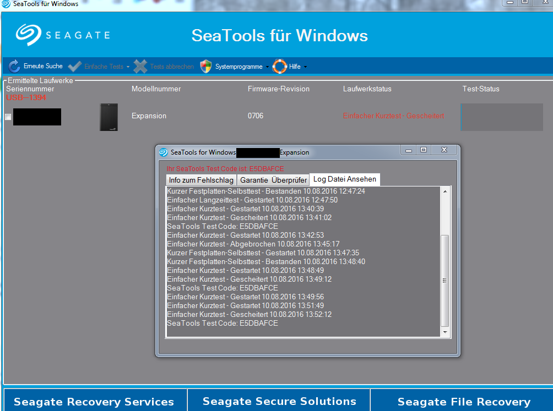Click the Expansion external drive image
This screenshot has height=411, width=553.
click(109, 117)
